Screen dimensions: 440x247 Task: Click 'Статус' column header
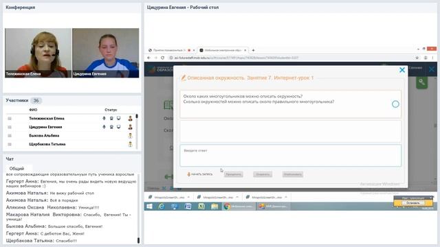pos(111,110)
